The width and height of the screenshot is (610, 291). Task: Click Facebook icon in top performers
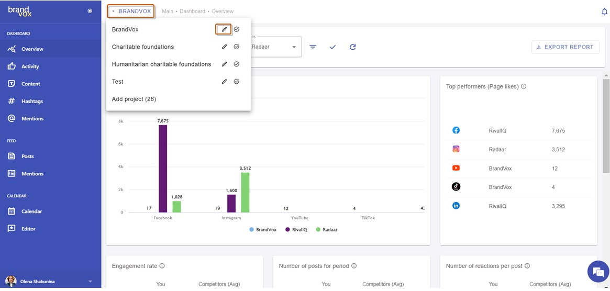(x=456, y=130)
